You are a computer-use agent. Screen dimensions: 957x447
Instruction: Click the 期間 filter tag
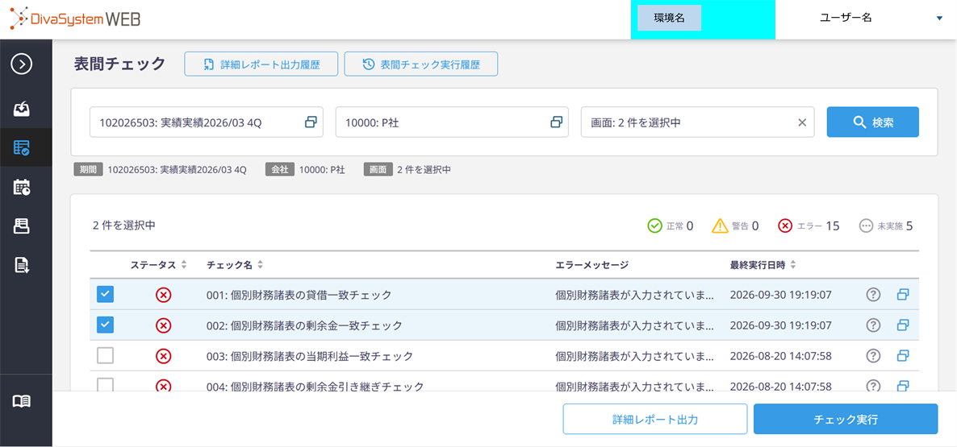[x=88, y=169]
